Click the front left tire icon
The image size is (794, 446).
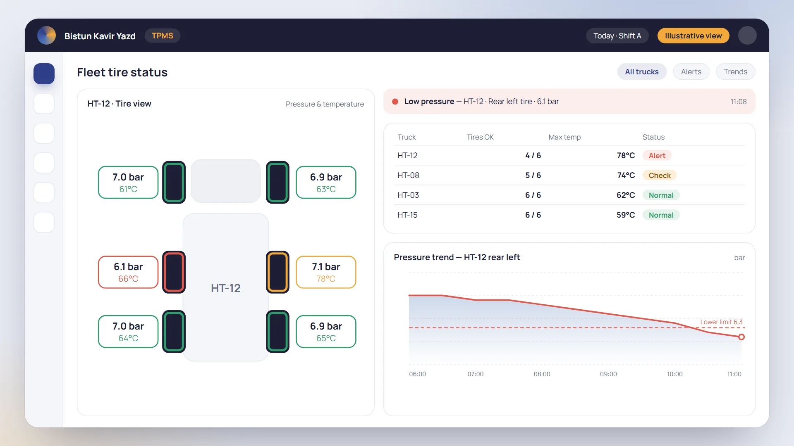coord(174,182)
